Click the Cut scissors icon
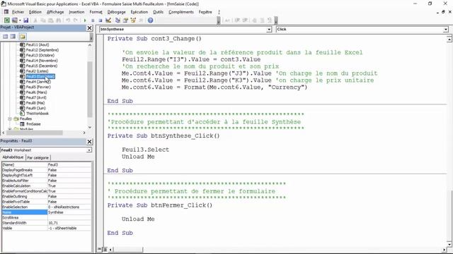This screenshot has height=254, width=453. click(35, 20)
